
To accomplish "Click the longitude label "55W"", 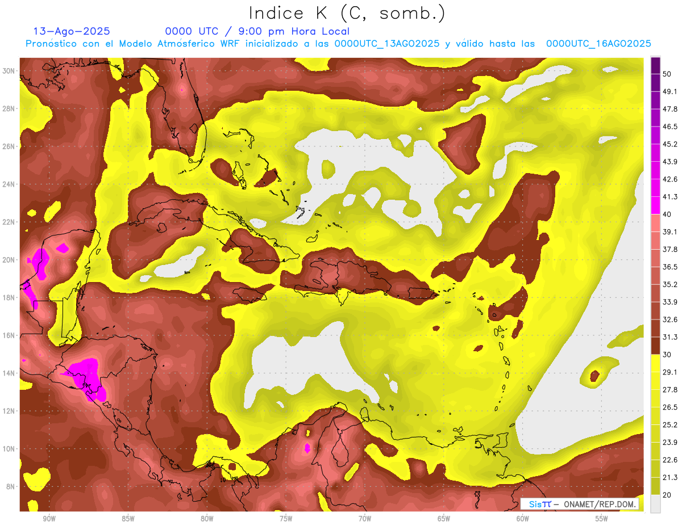I will 602,519.
